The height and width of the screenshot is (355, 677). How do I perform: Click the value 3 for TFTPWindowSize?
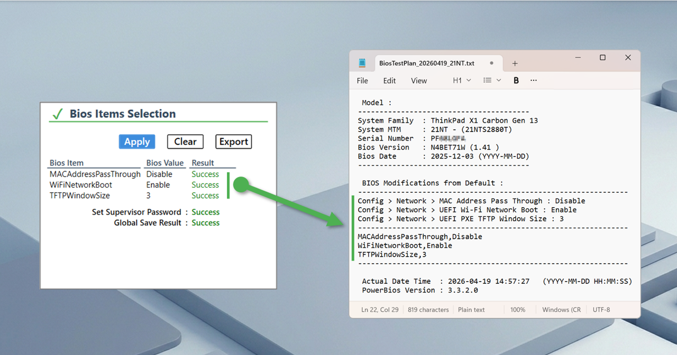point(149,195)
